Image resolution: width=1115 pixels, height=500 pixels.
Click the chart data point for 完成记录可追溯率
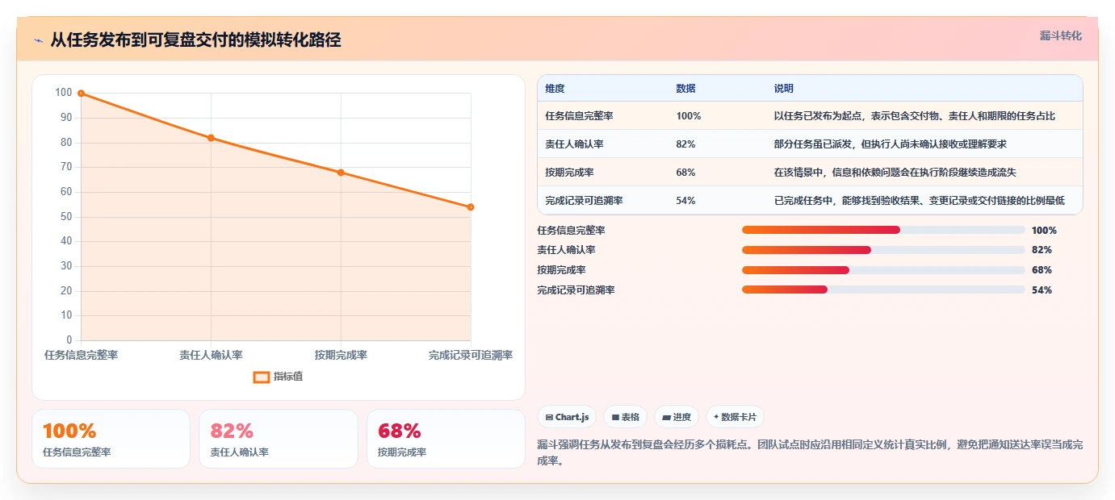point(471,207)
